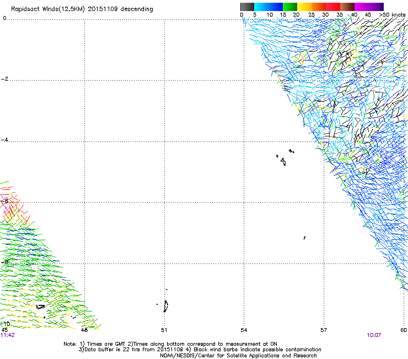Click the '57' longitude axis label

coord(324,330)
